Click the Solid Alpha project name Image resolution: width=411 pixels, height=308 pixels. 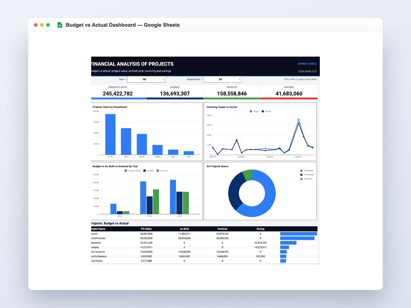[x=97, y=261]
